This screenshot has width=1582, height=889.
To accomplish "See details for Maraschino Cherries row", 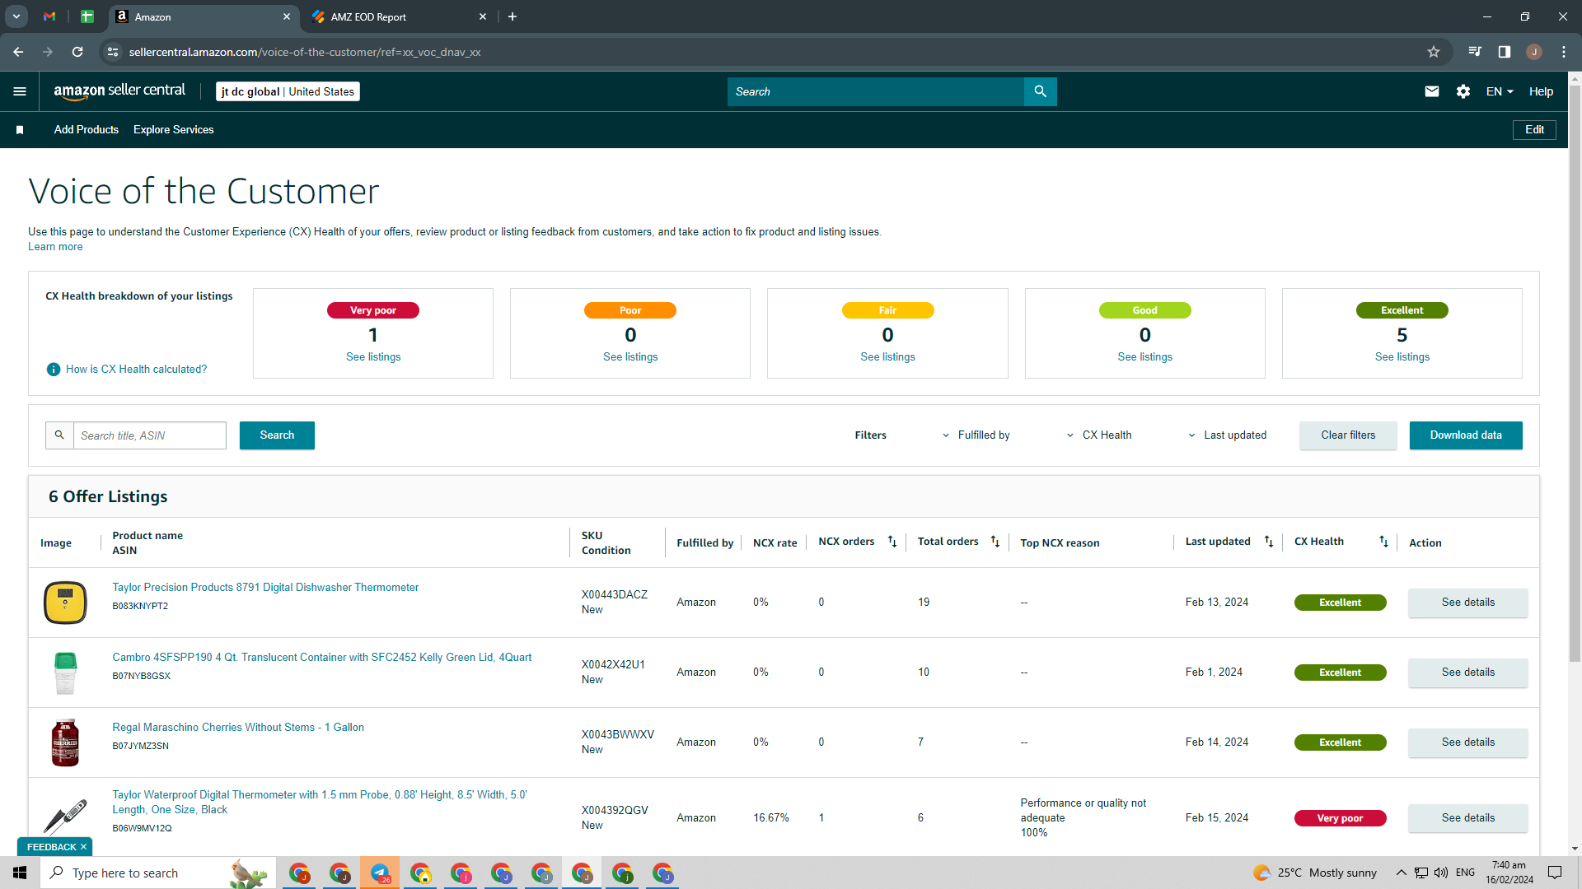I will coord(1468,742).
